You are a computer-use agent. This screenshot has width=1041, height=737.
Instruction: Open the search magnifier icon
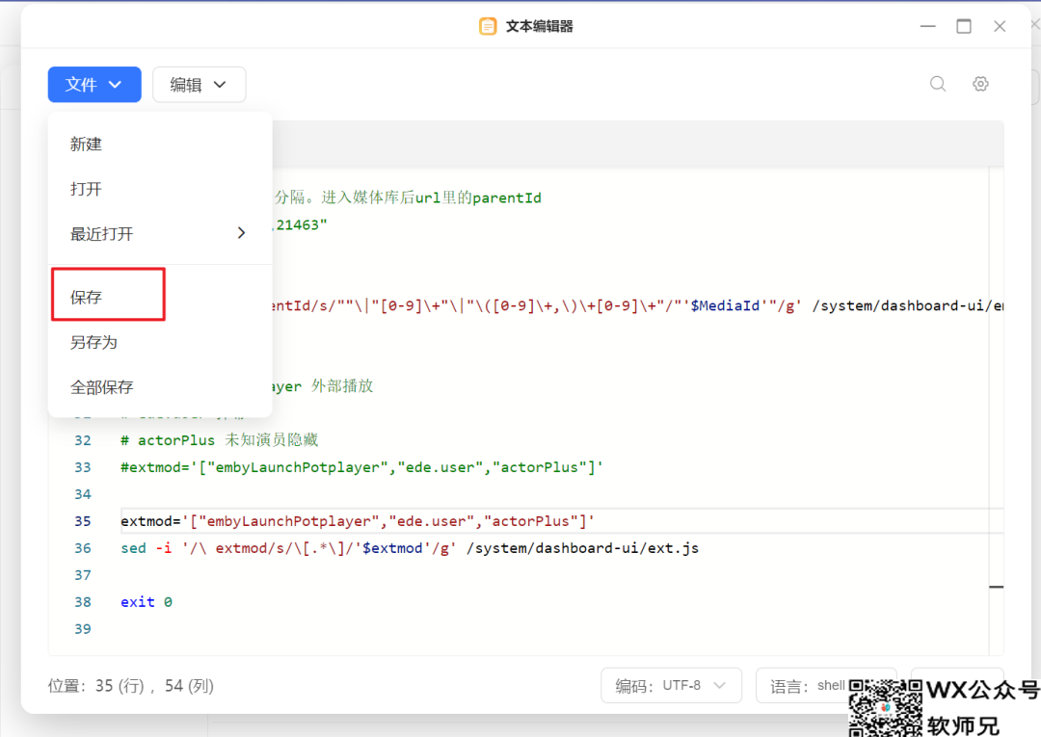(938, 84)
